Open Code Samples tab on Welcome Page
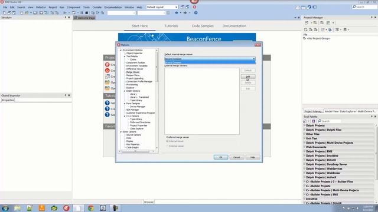Image resolution: width=378 pixels, height=212 pixels. (x=203, y=26)
